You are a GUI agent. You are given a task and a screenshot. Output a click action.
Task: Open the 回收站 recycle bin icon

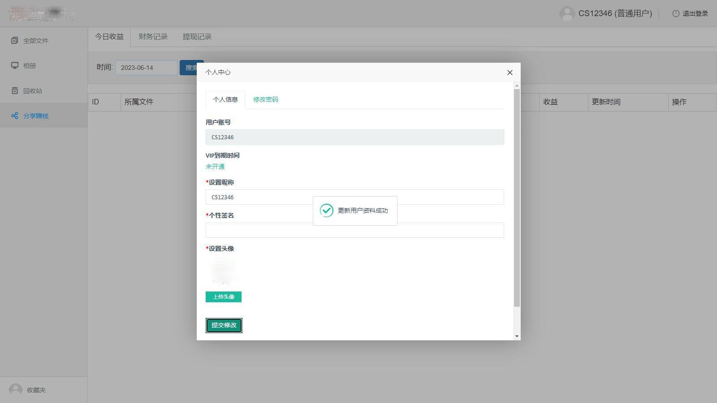[15, 90]
